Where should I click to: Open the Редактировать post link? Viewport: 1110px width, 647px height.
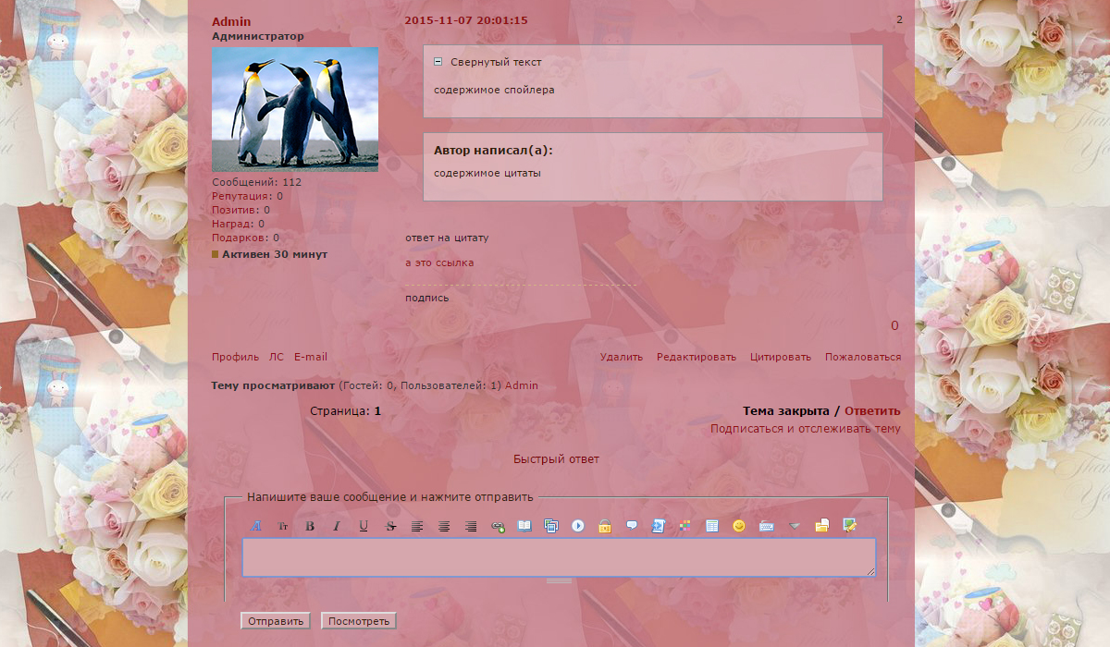pos(697,357)
